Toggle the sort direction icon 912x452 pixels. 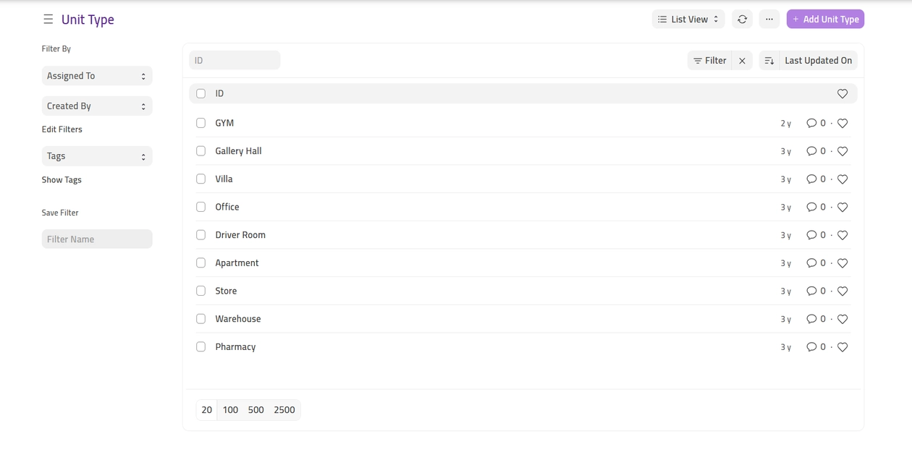point(769,61)
